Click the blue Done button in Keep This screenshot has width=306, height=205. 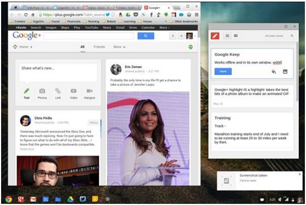(223, 71)
